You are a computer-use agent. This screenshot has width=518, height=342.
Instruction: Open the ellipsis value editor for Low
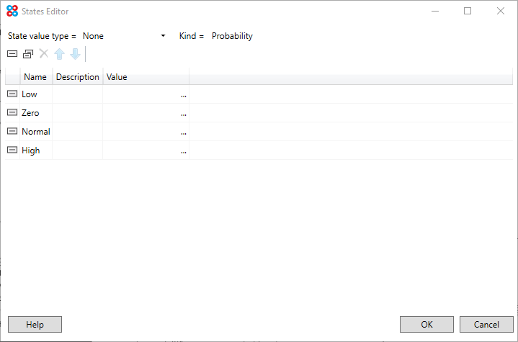[184, 95]
